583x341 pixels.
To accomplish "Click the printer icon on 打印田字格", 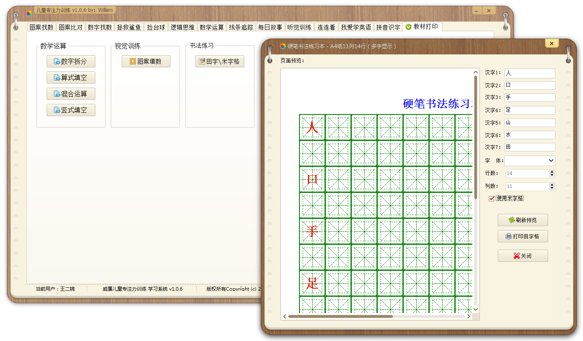I will (x=508, y=236).
